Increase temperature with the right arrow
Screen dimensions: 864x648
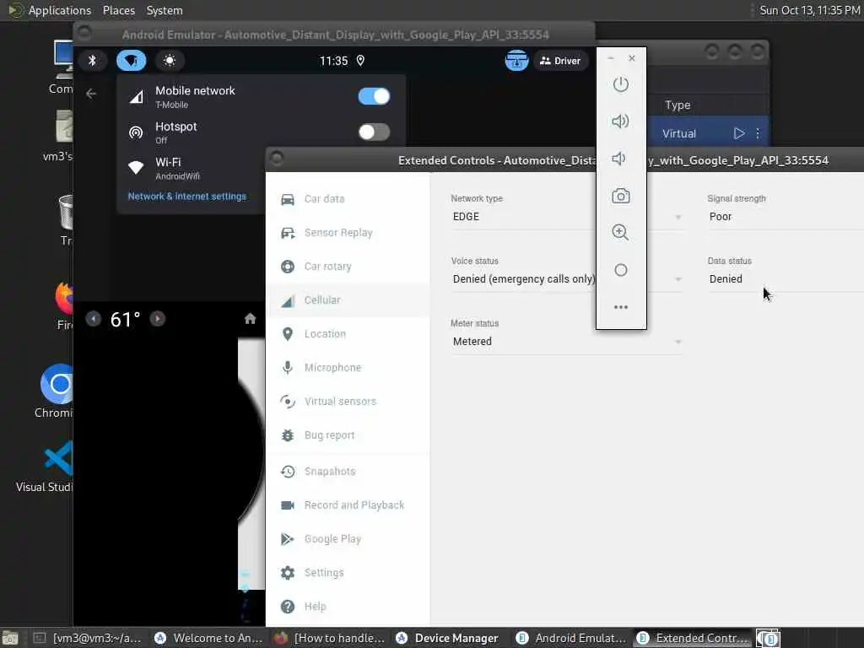tap(158, 318)
